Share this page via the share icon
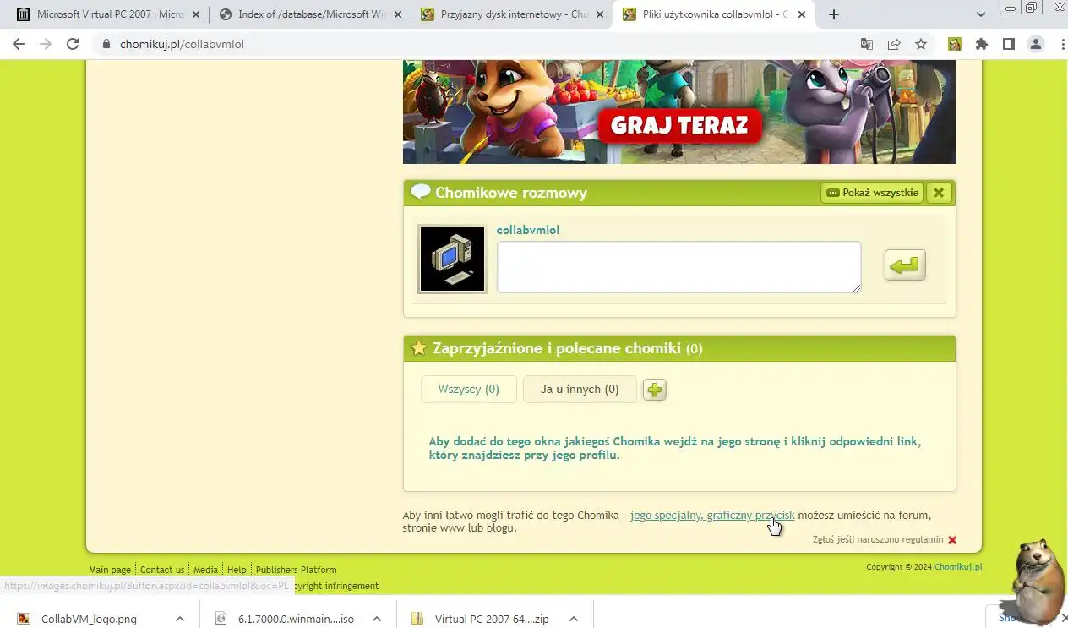 (894, 44)
